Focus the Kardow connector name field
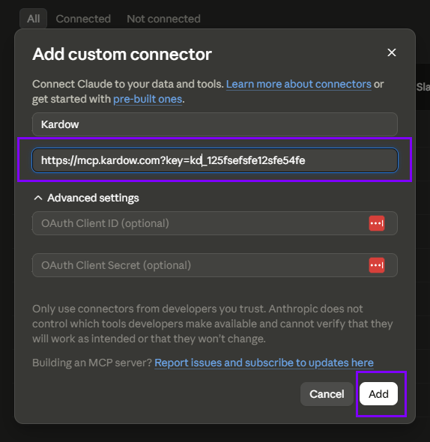Image resolution: width=430 pixels, height=442 pixels. point(215,124)
